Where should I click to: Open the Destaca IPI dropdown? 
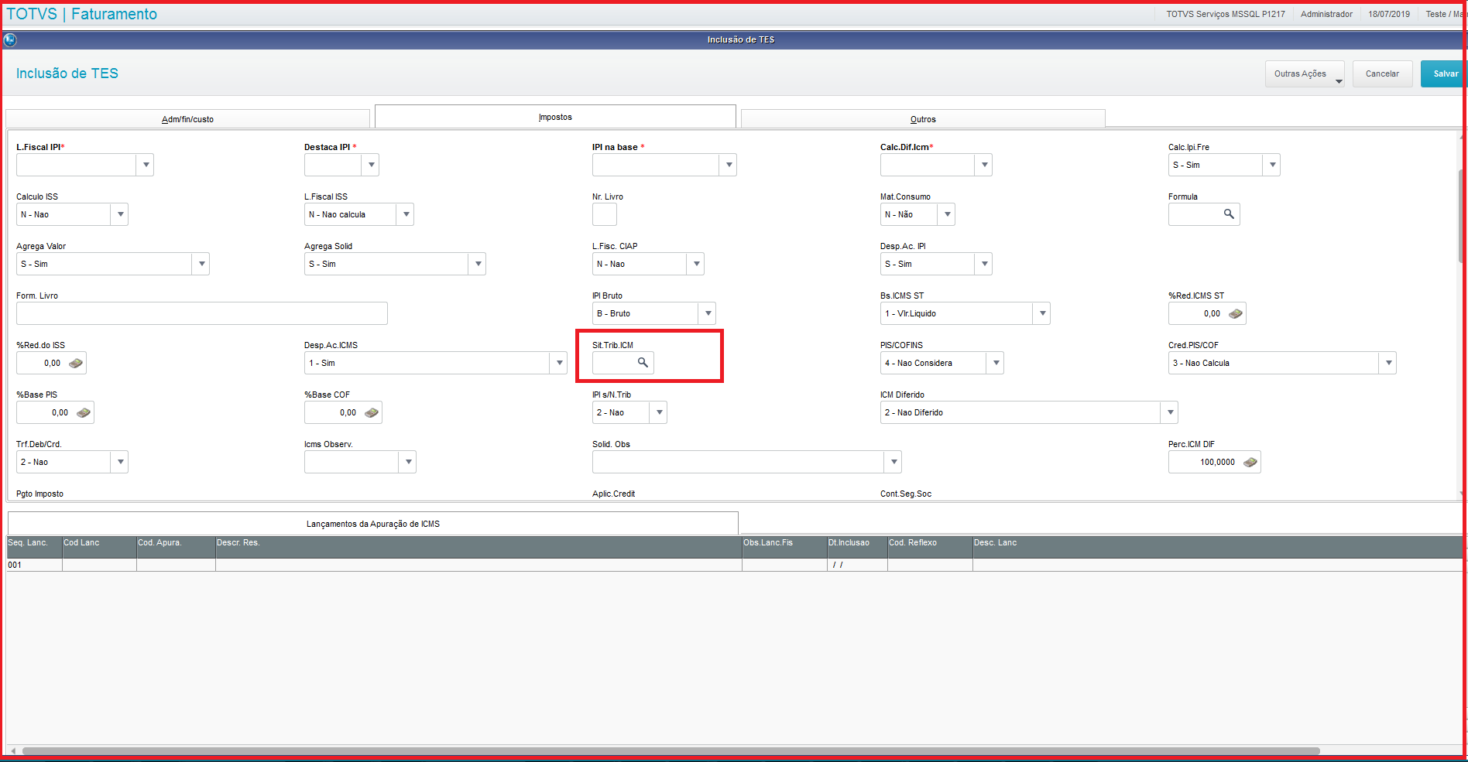click(371, 165)
